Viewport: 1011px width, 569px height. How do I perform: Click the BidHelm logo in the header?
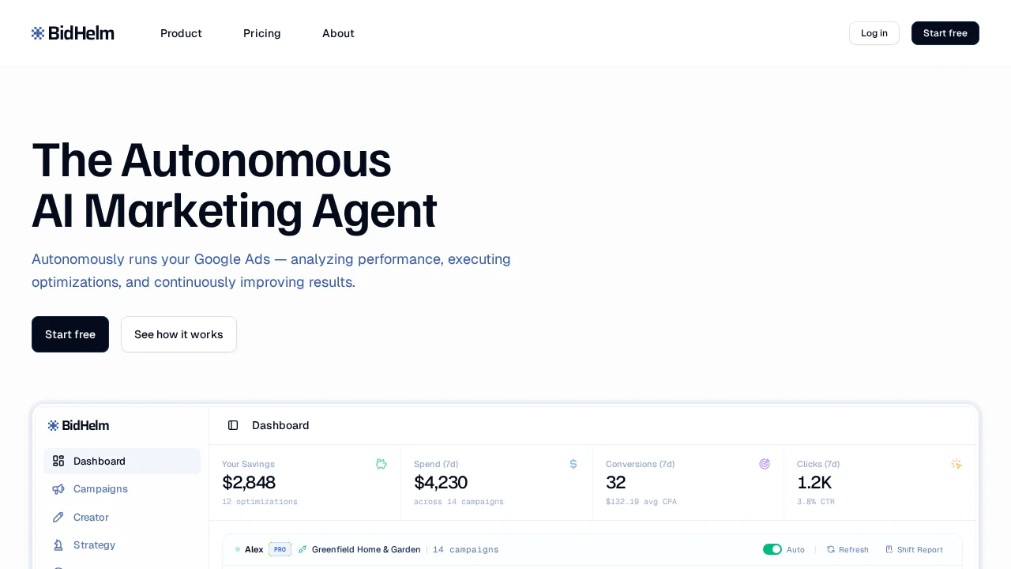pyautogui.click(x=73, y=33)
